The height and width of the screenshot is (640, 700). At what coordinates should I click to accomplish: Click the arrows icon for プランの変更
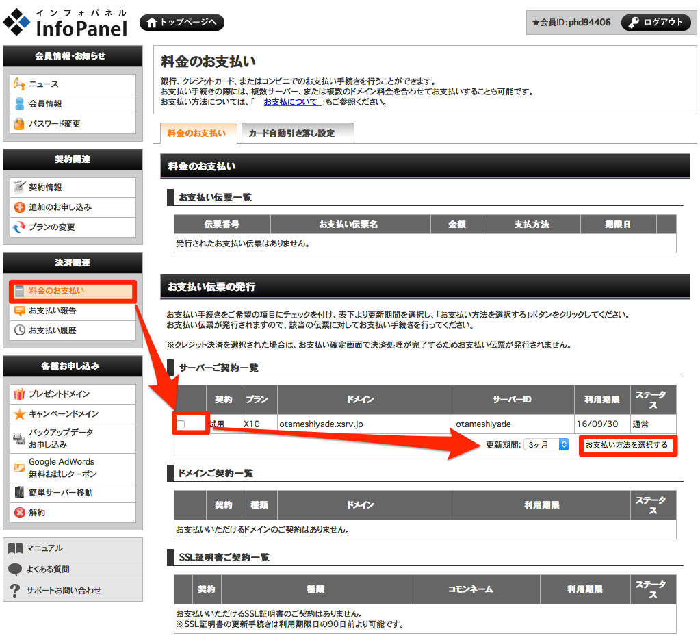19,227
